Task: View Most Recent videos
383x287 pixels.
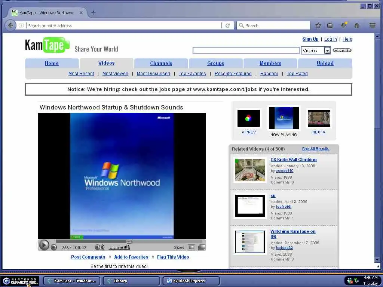Action: (x=81, y=74)
